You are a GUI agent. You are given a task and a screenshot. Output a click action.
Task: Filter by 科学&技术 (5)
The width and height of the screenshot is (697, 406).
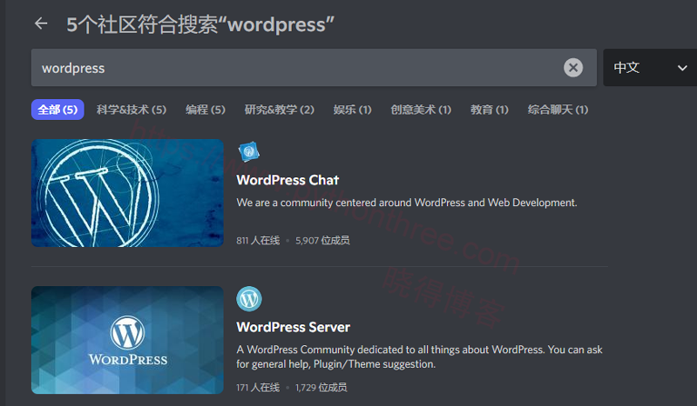point(132,110)
